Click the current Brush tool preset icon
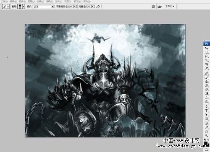This screenshot has width=210, height=152. [x=5, y=6]
